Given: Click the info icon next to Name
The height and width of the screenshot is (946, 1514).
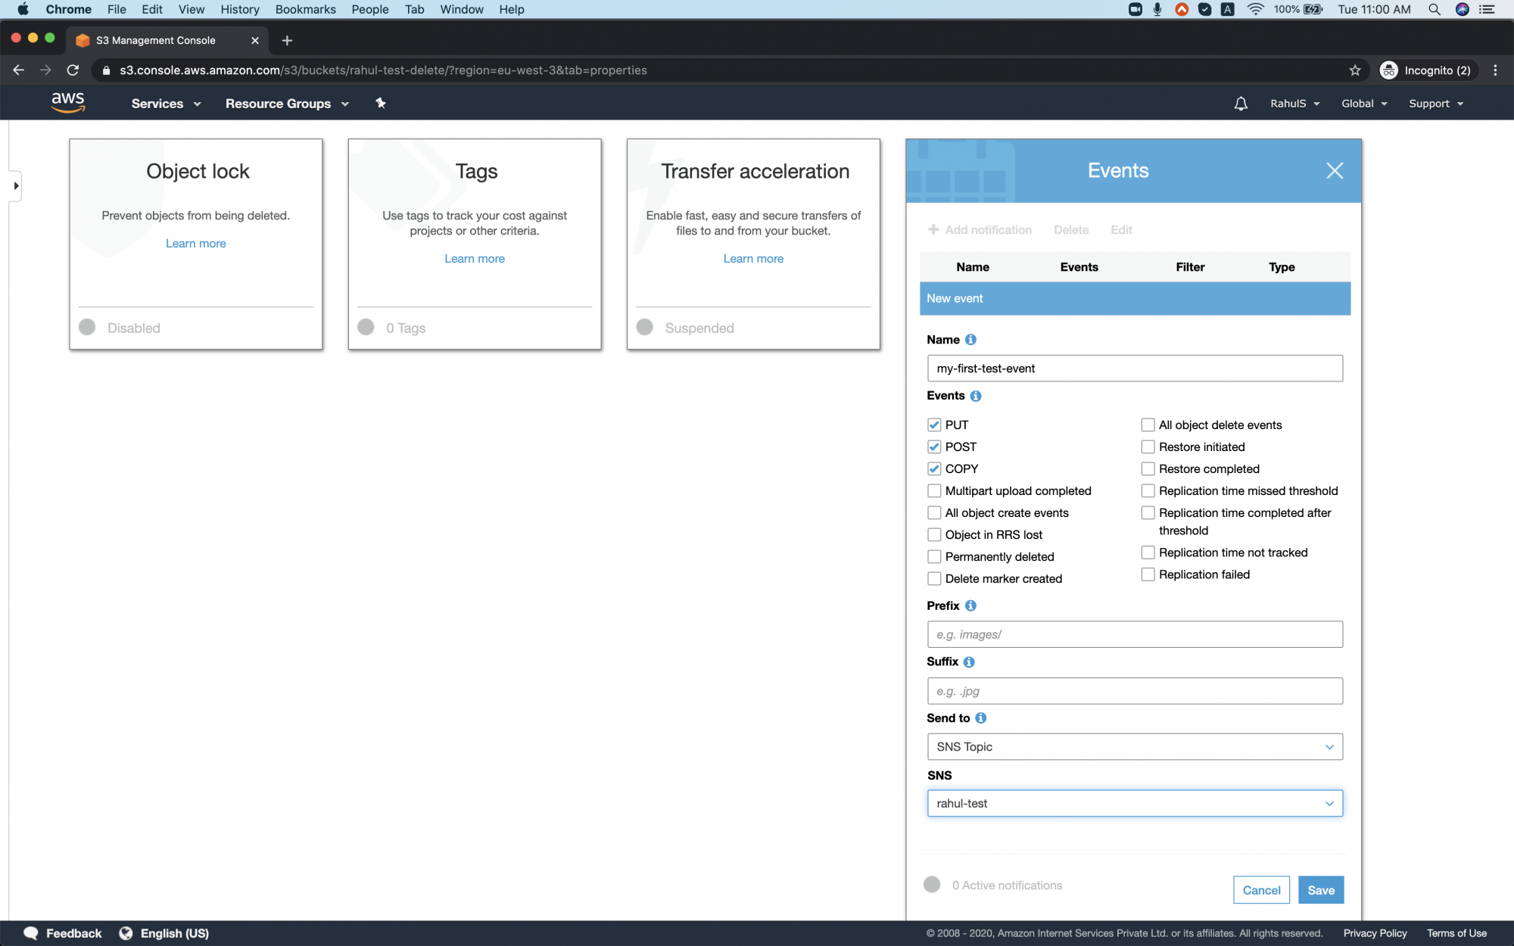Looking at the screenshot, I should [x=972, y=339].
